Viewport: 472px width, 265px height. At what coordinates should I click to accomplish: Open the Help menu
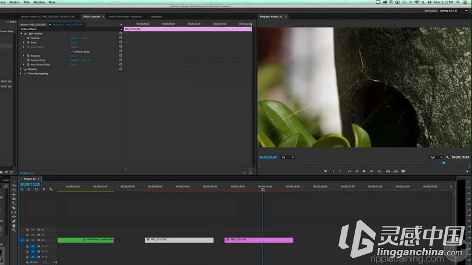click(52, 2)
